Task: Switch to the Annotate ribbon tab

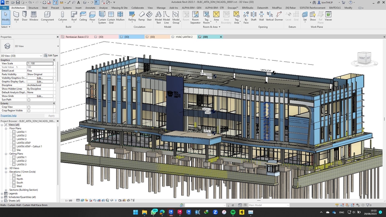Action: (x=90, y=8)
